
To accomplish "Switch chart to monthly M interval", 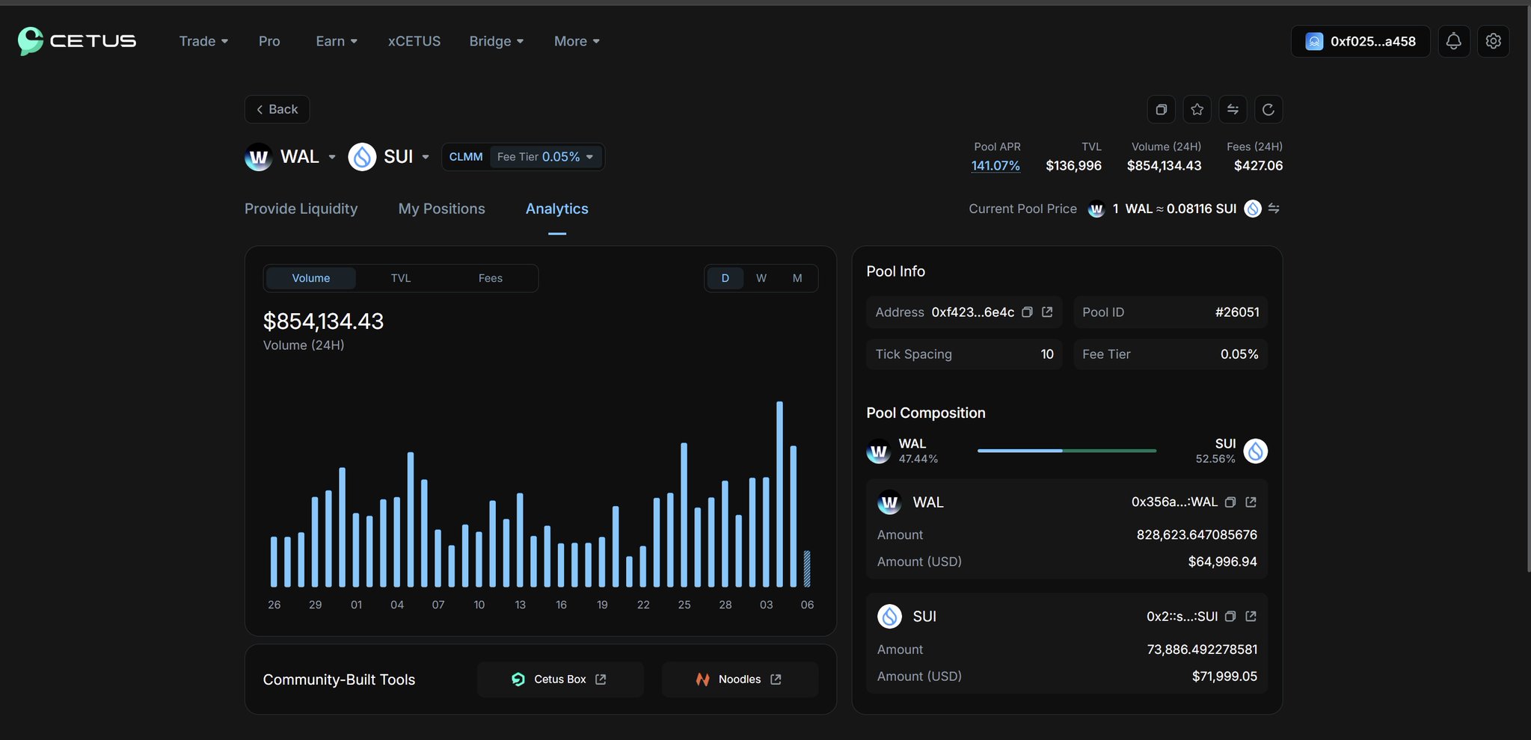I will coord(797,278).
